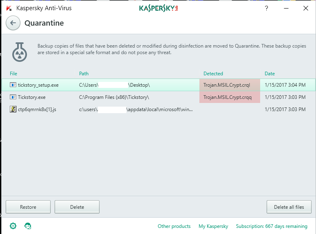Click the Kaspersky logo icon in title bar

9,8
